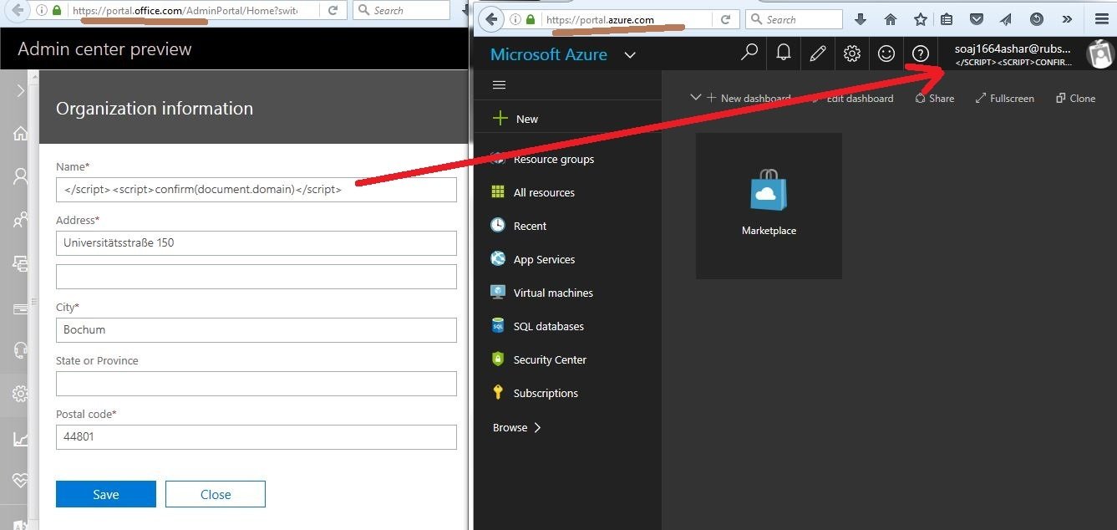Toggle Azure hamburger sidebar menu
1117x530 pixels.
[x=500, y=85]
